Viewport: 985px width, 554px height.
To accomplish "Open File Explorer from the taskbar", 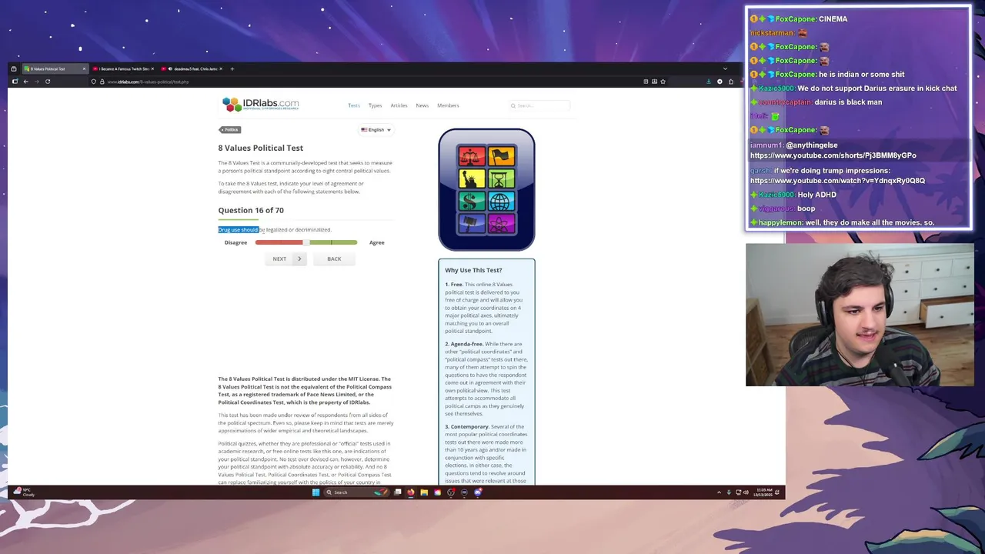I will coord(424,492).
